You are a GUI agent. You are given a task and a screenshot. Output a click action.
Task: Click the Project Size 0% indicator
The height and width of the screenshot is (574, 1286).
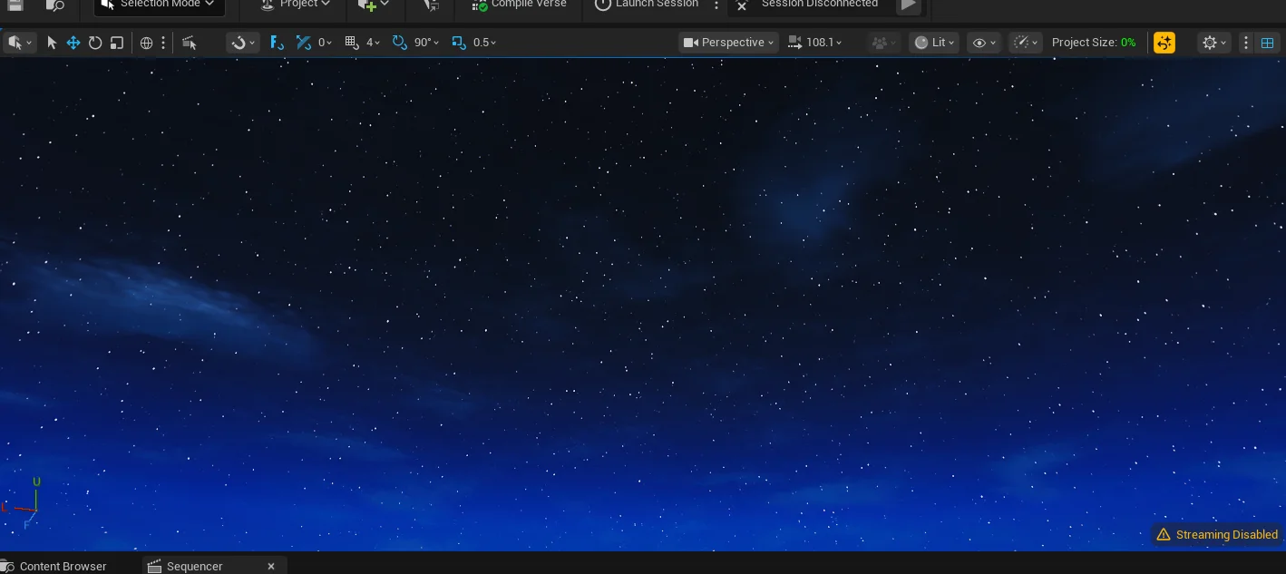[1094, 43]
